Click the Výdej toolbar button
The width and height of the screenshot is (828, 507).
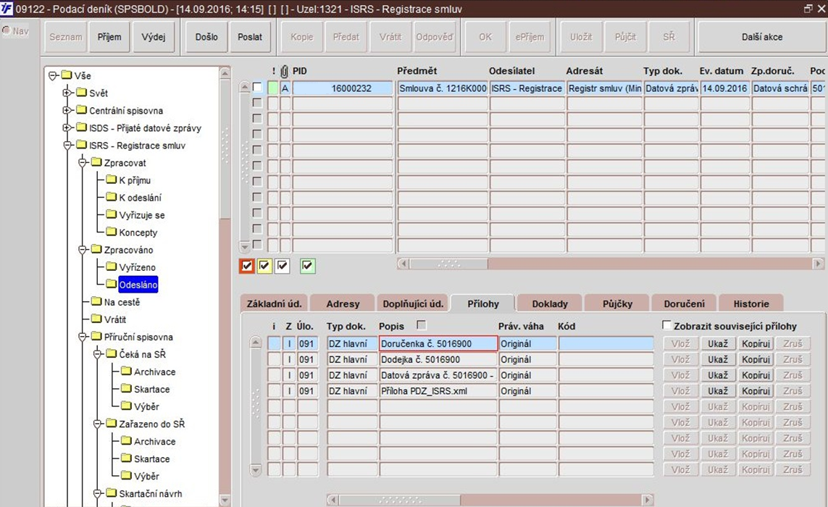click(153, 37)
